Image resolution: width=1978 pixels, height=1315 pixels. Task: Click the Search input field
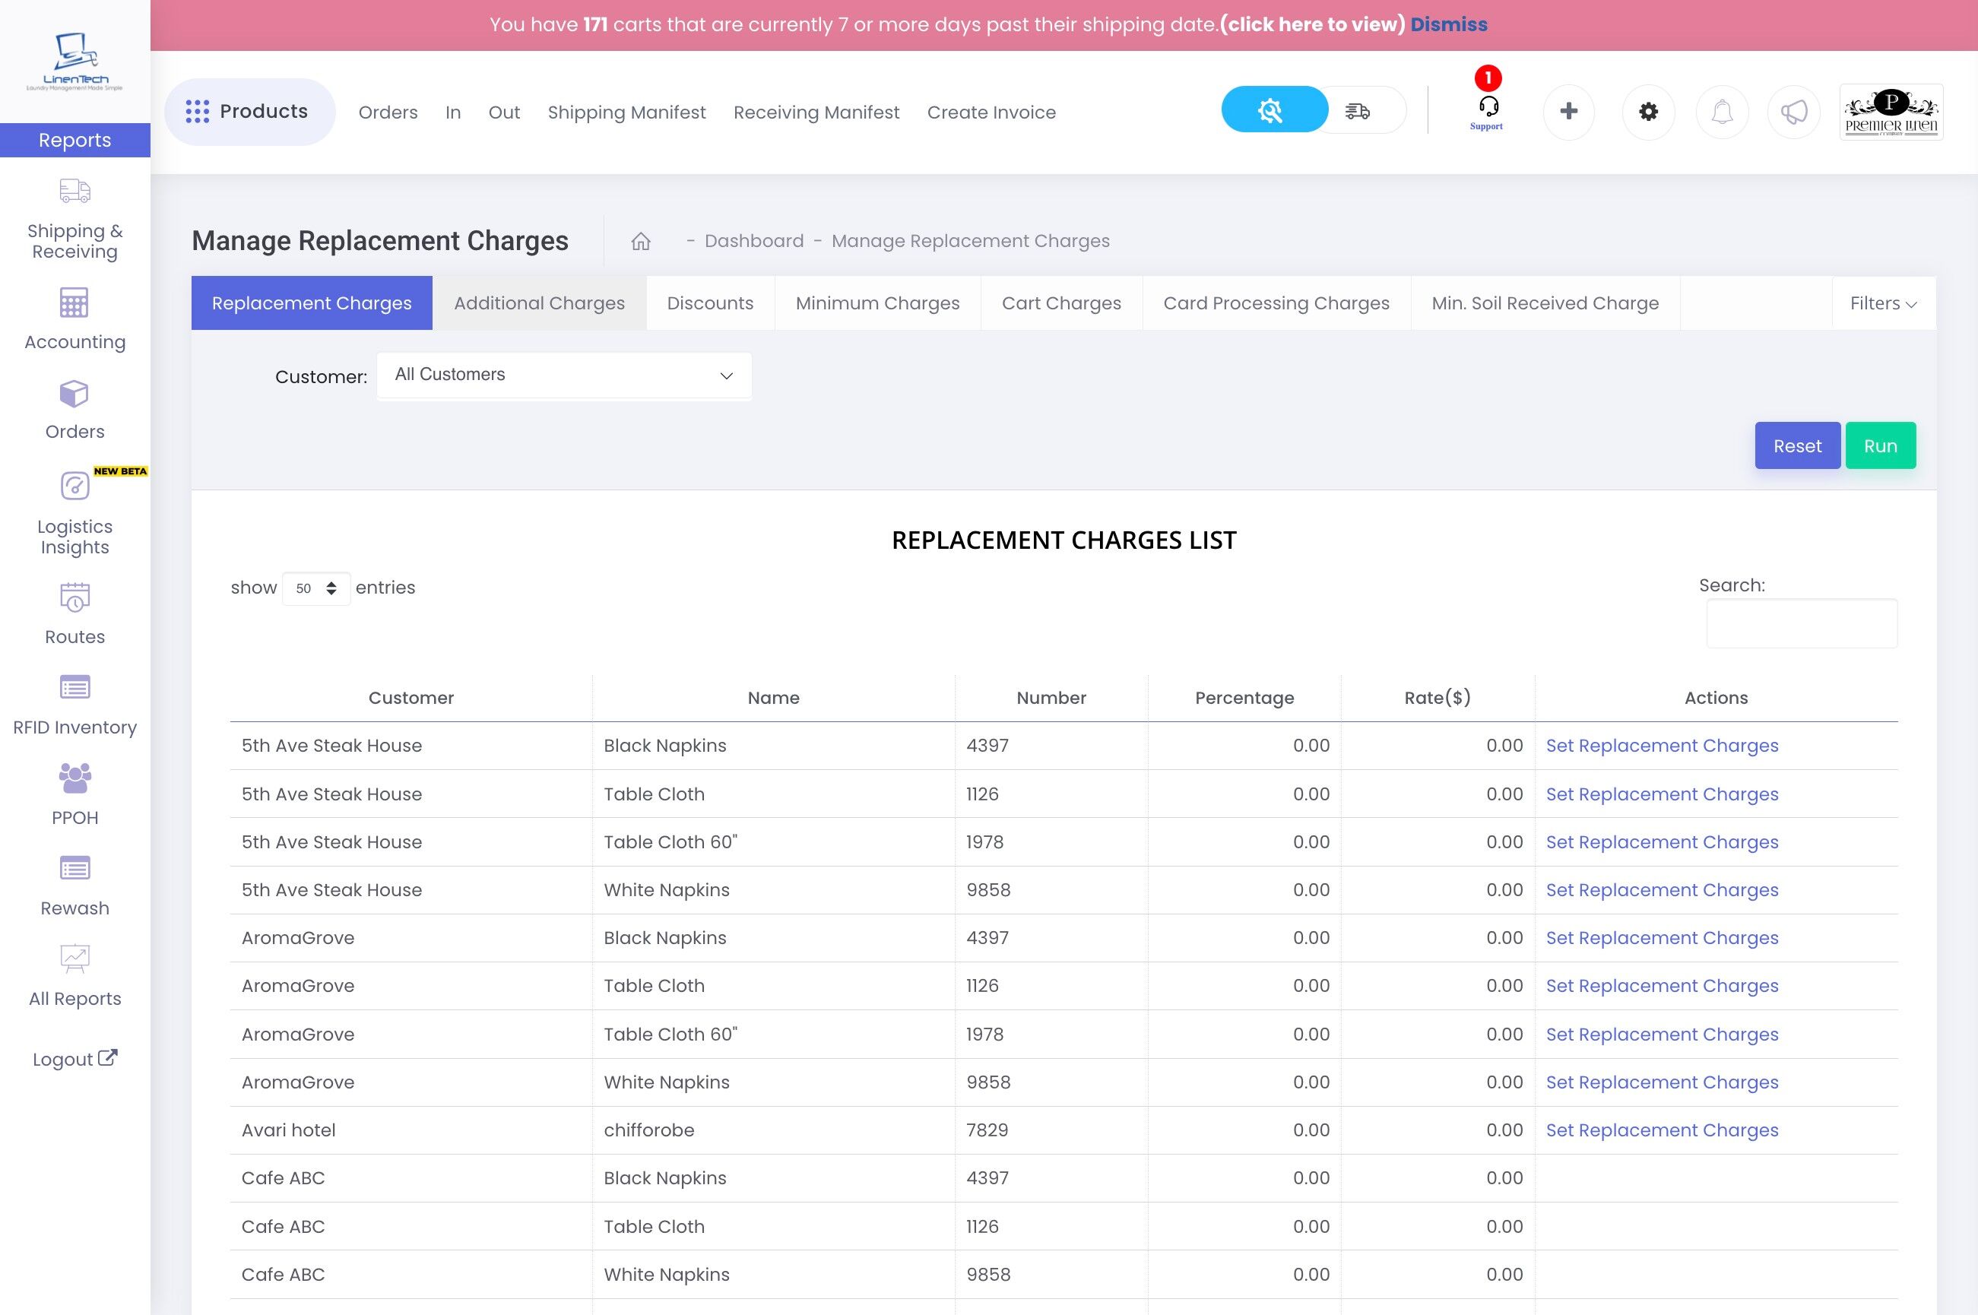click(1801, 623)
